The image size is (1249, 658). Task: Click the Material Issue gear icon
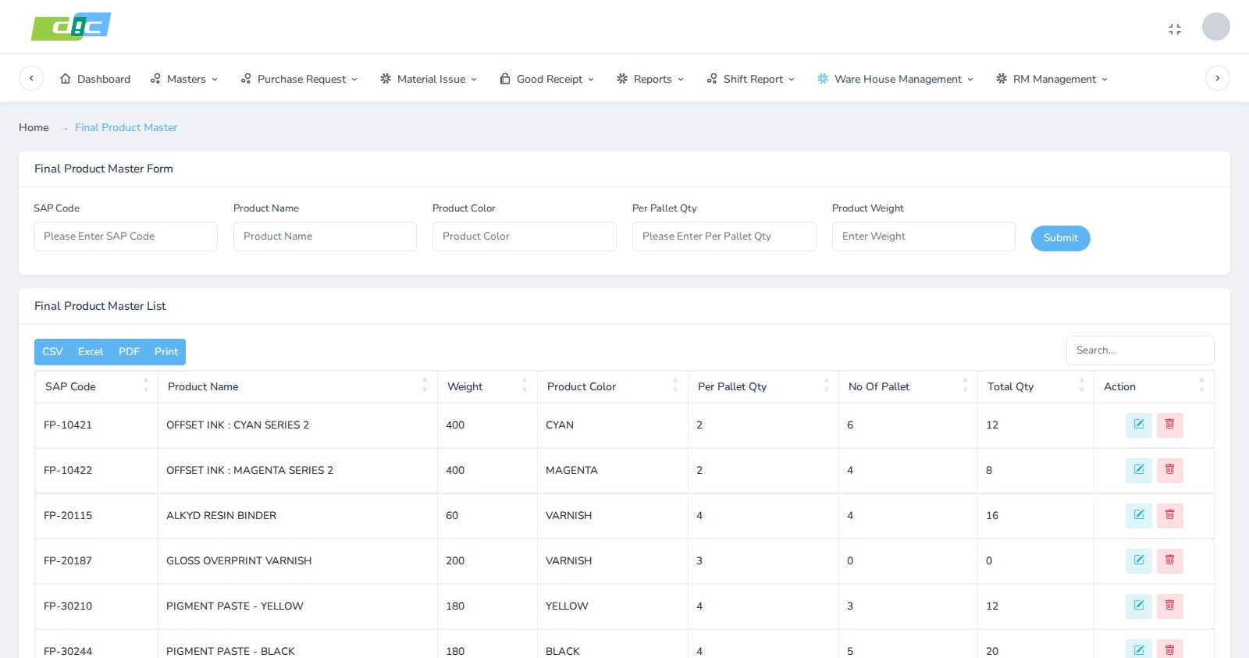click(386, 79)
